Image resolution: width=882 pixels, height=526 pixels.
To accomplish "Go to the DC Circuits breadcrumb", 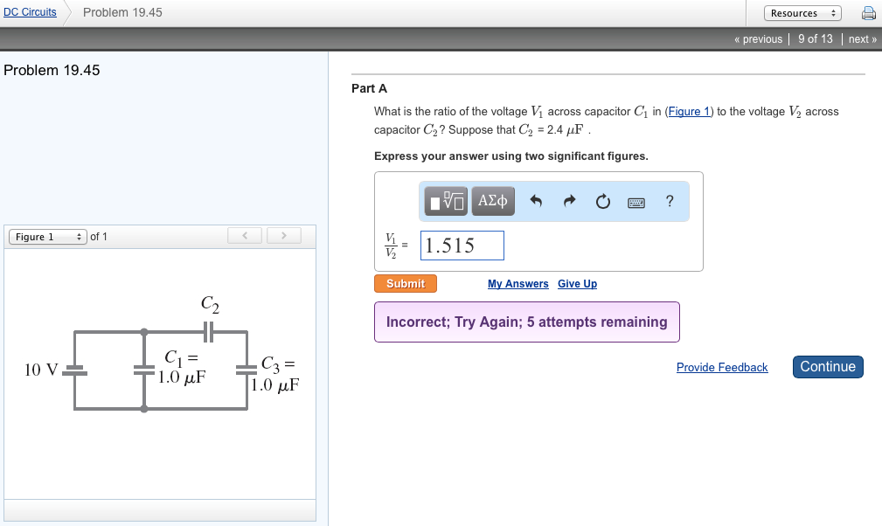I will tap(28, 11).
